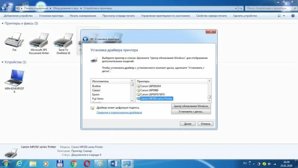Click printers list scroll down arrow
The height and width of the screenshot is (168, 298).
209,101
